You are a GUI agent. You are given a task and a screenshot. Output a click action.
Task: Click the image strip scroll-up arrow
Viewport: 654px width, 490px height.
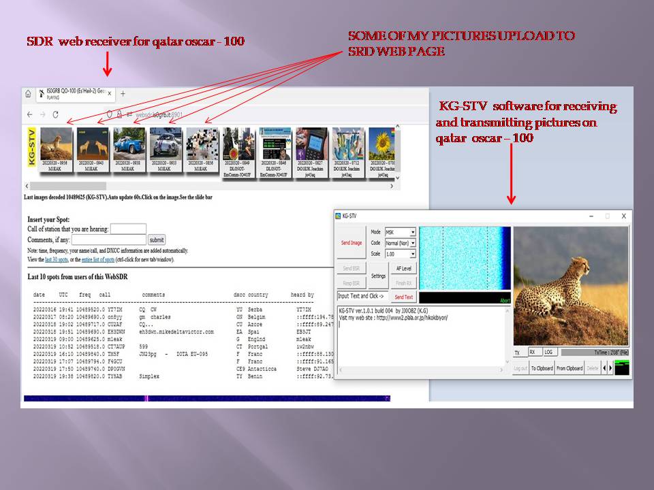pyautogui.click(x=397, y=127)
